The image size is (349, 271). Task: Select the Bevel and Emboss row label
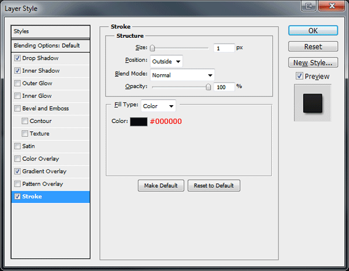click(x=45, y=108)
